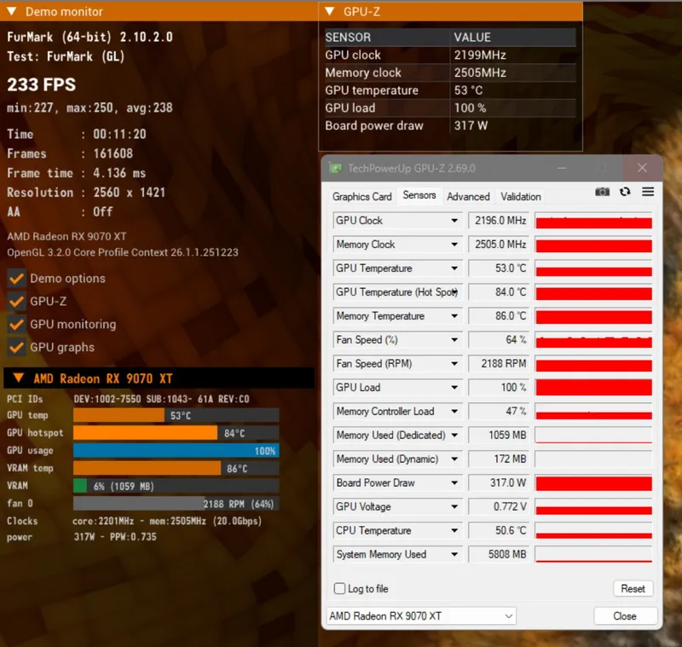Click the 2199MHz GPU clock overlay value
Screen dimensions: 682x647
click(x=480, y=55)
